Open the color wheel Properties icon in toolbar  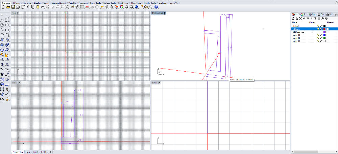pos(122,7)
